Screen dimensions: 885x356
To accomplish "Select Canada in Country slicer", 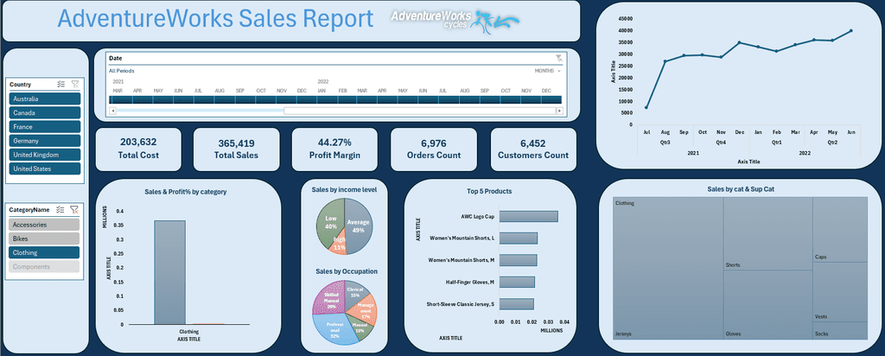I will [45, 113].
